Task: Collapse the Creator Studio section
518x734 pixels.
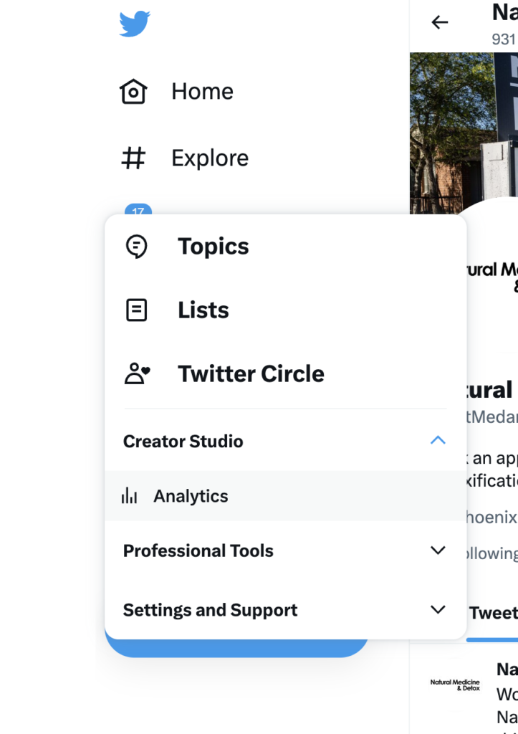Action: [x=438, y=440]
